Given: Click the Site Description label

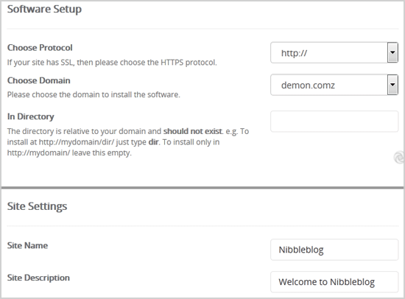Looking at the screenshot, I should [x=38, y=278].
